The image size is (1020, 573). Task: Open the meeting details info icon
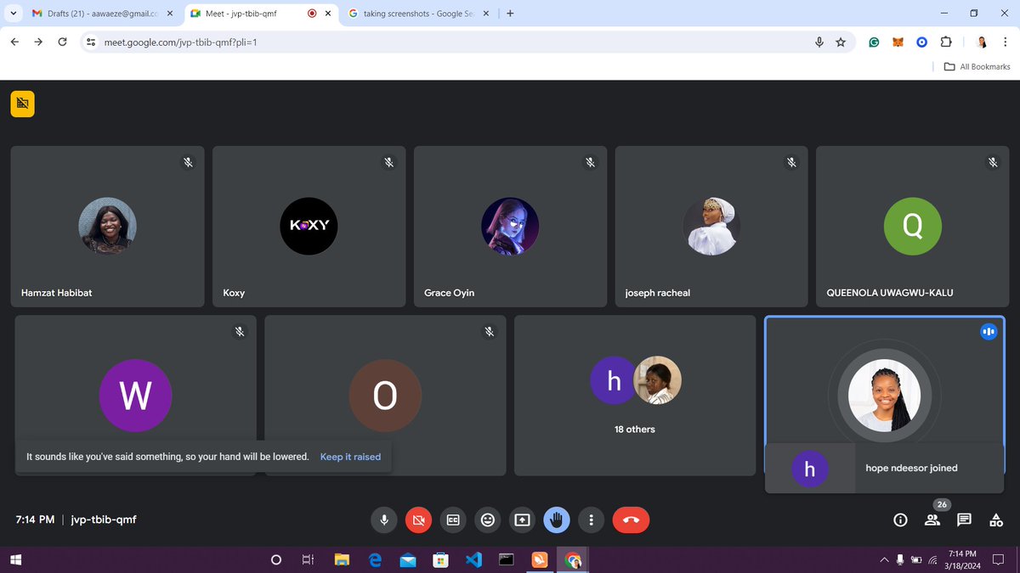click(900, 520)
